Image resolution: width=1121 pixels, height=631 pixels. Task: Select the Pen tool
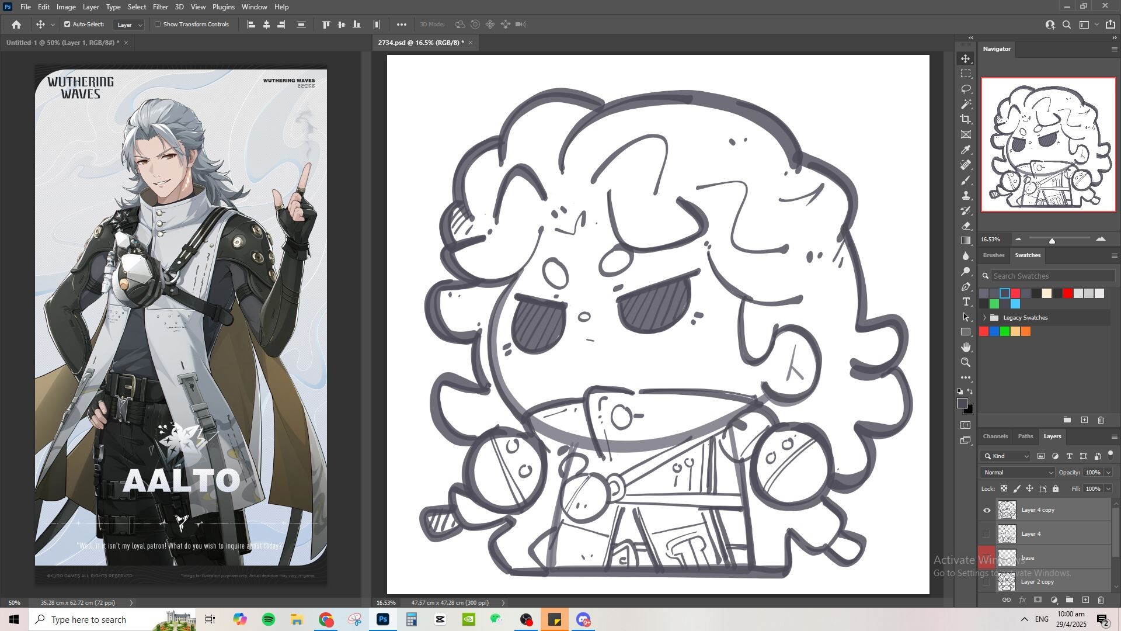[966, 287]
